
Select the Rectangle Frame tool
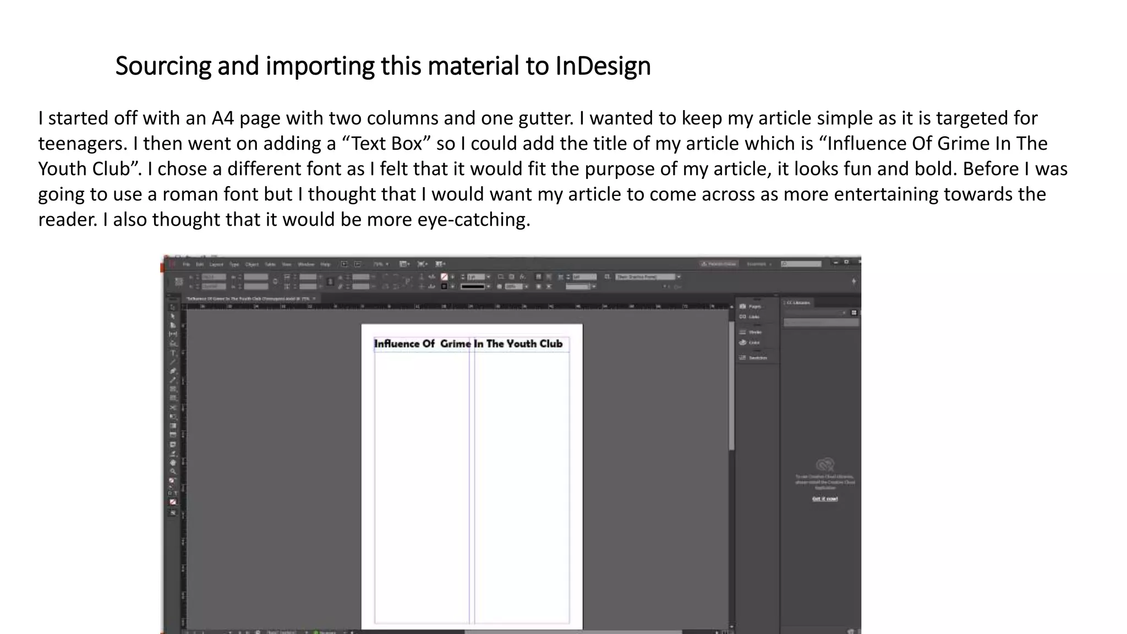pos(173,389)
